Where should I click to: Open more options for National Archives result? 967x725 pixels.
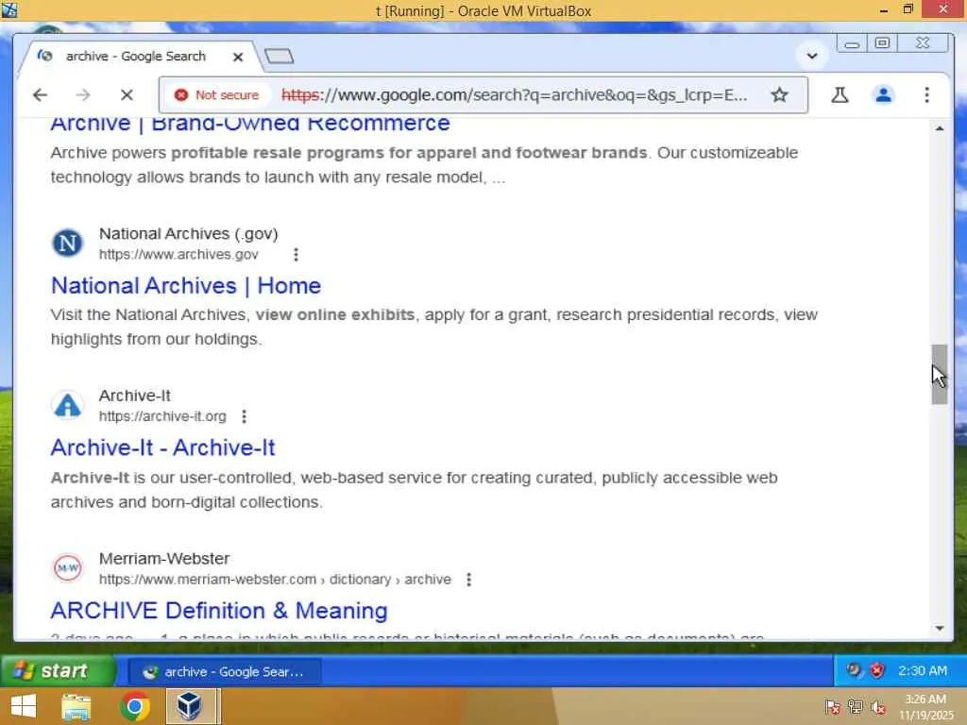pos(296,255)
